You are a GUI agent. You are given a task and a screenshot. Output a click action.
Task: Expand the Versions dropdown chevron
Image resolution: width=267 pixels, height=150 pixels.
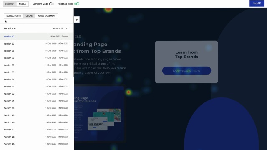point(66,28)
